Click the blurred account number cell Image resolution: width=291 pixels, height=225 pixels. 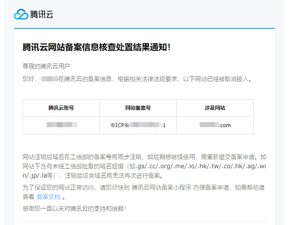click(61, 125)
